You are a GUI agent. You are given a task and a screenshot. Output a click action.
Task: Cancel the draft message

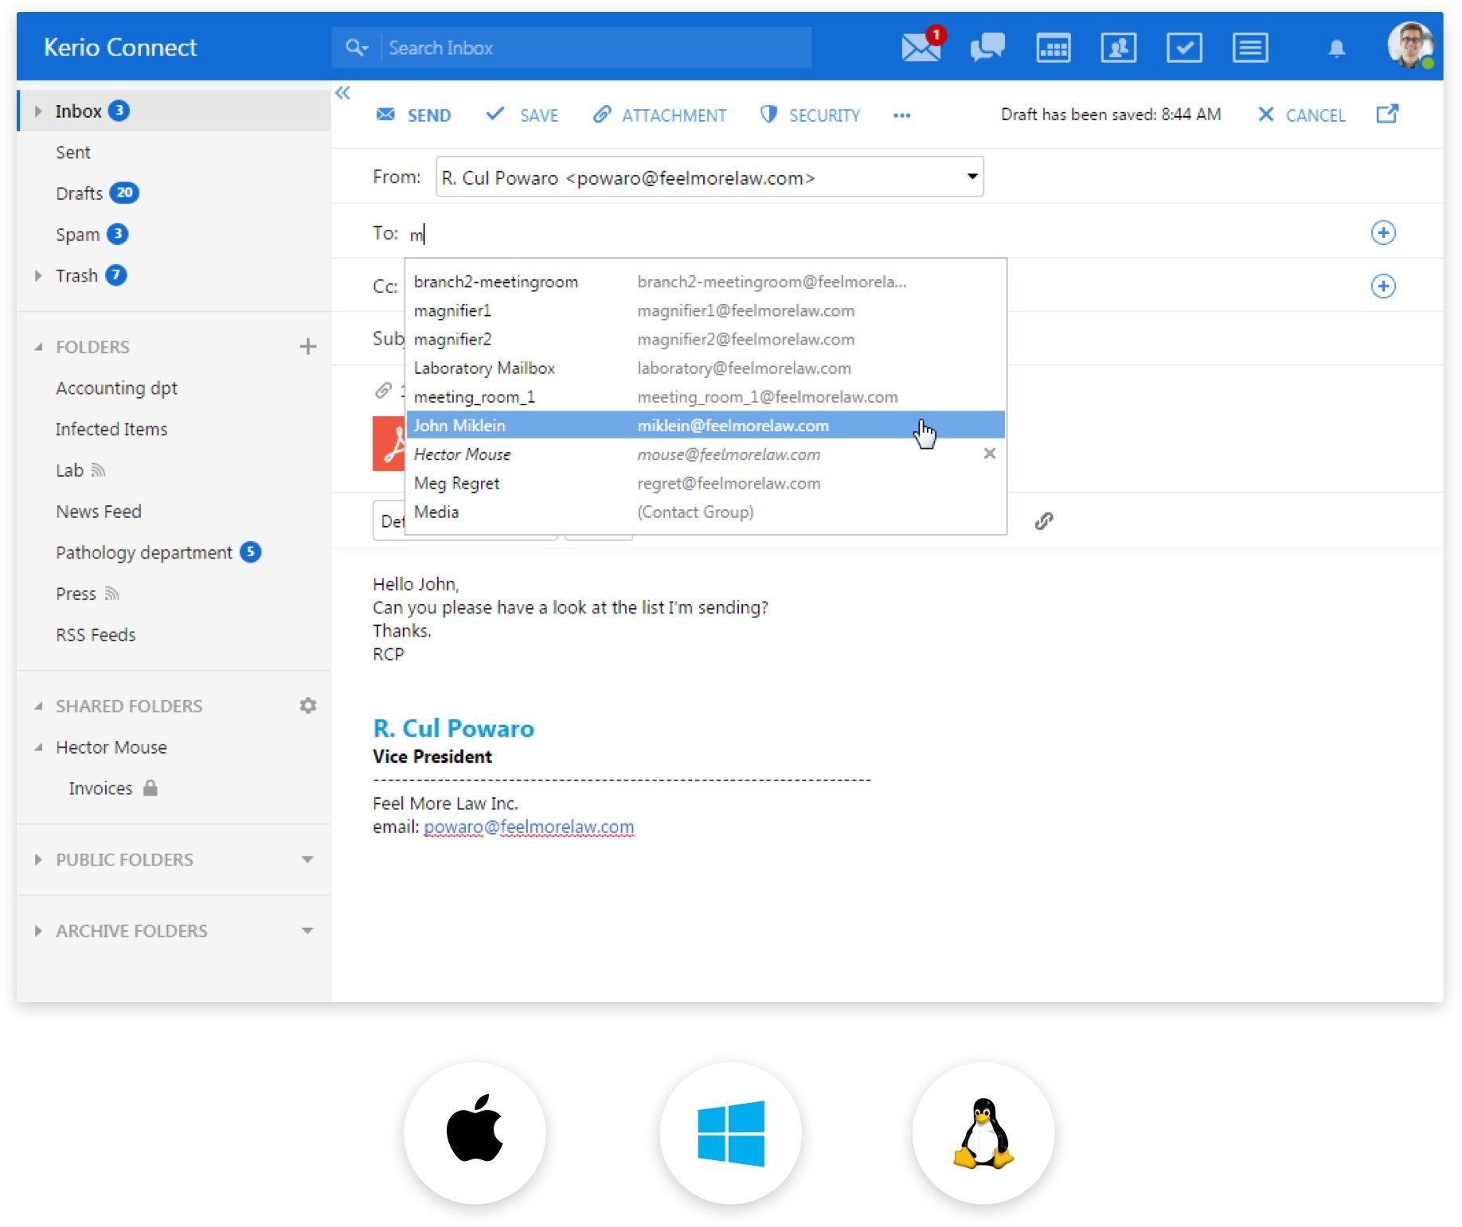click(x=1301, y=115)
